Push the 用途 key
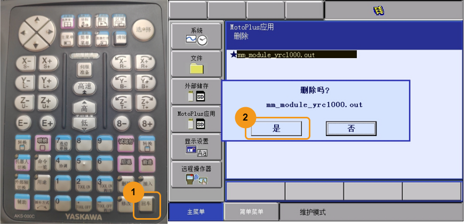The height and width of the screenshot is (224, 464). point(42,182)
